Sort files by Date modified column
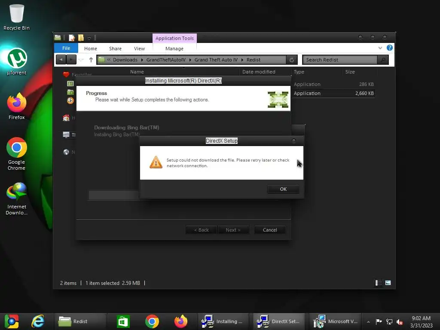This screenshot has width=440, height=330. point(259,72)
